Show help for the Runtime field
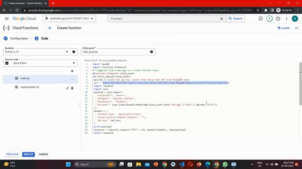 pyautogui.click(x=74, y=52)
